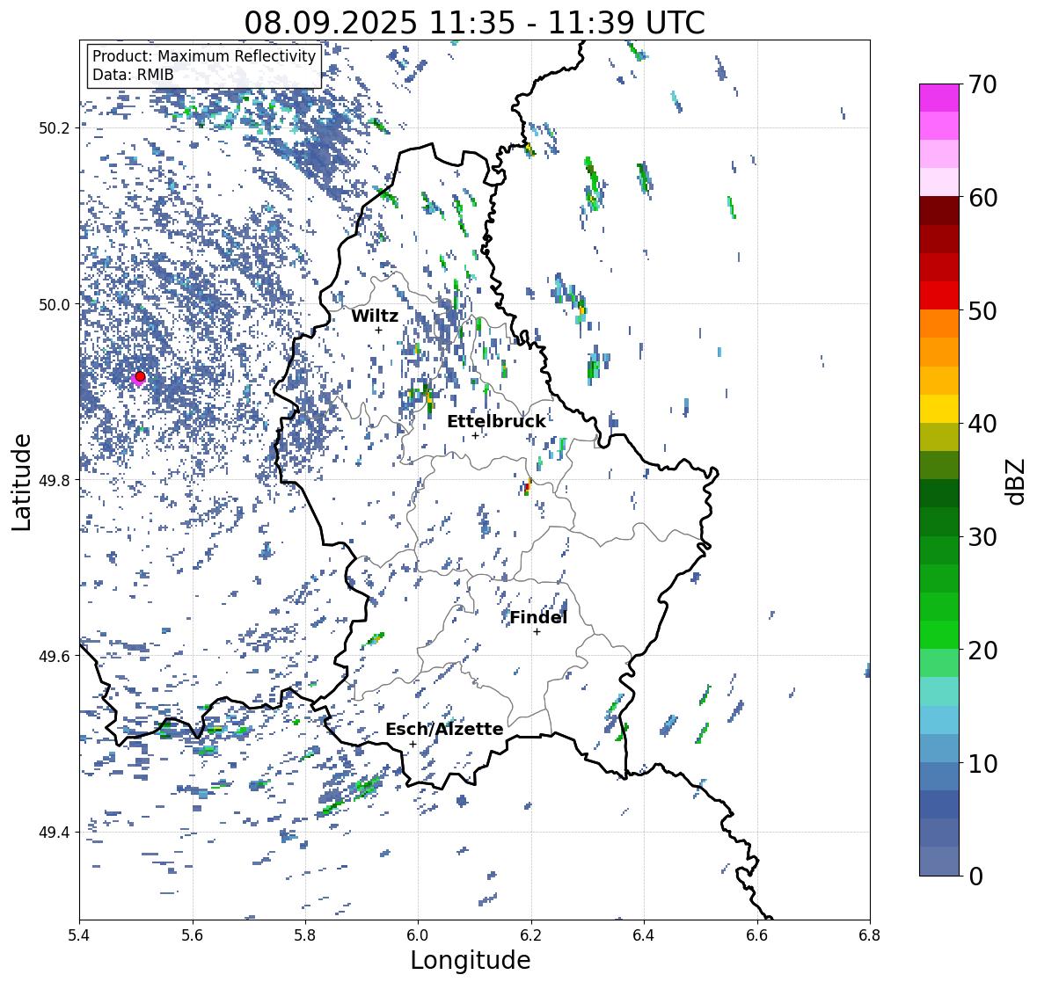
Task: Click the 'Latitude' axis label
Action: tap(22, 482)
